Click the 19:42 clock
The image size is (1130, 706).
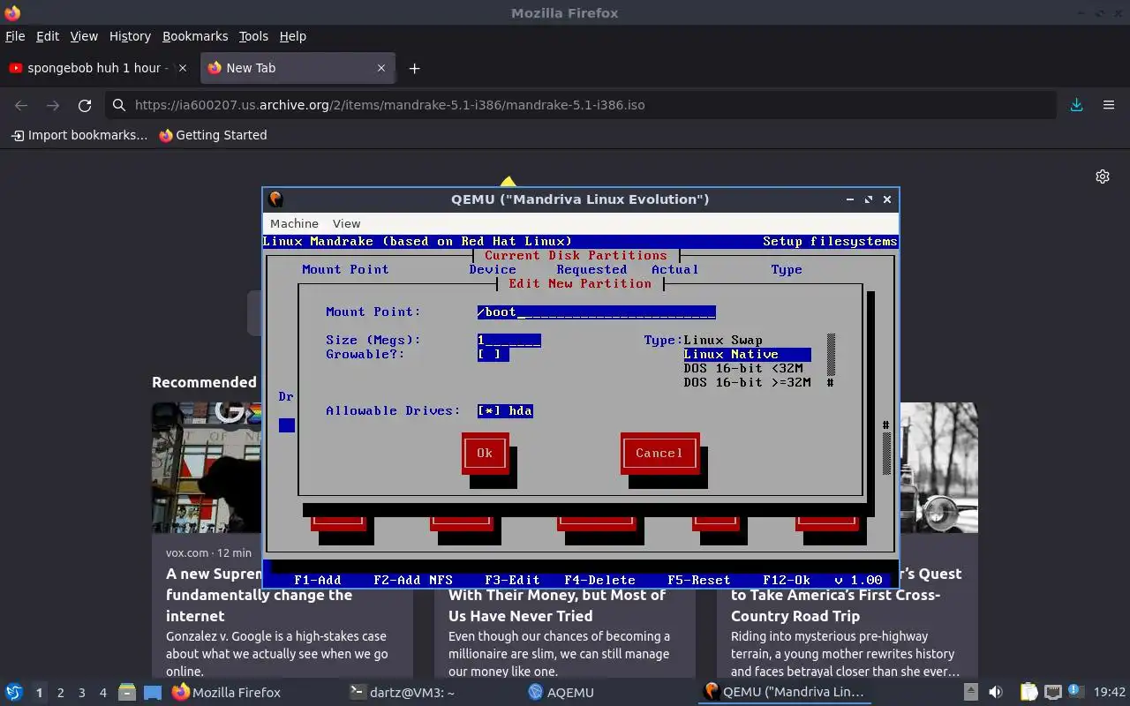coord(1110,693)
